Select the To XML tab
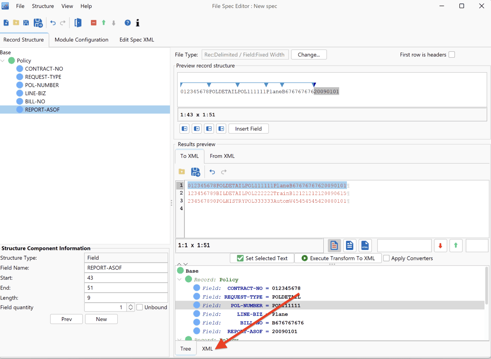Screen dimensions: 491x359 click(189, 156)
